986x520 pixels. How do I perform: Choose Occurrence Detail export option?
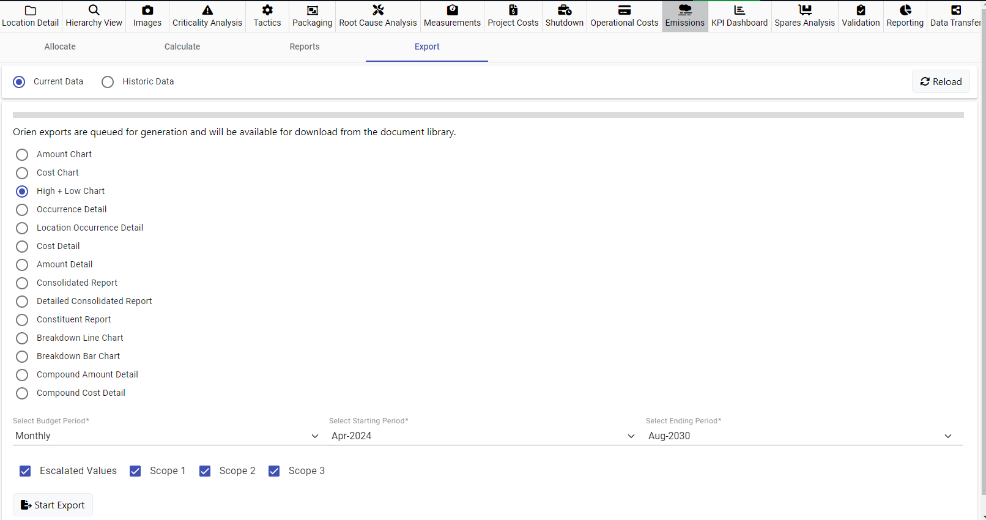[x=22, y=210]
